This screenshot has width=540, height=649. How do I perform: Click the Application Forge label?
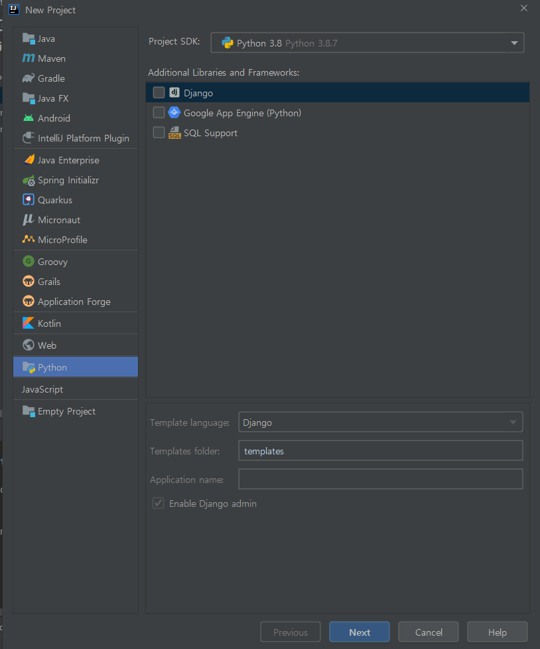[x=74, y=302]
